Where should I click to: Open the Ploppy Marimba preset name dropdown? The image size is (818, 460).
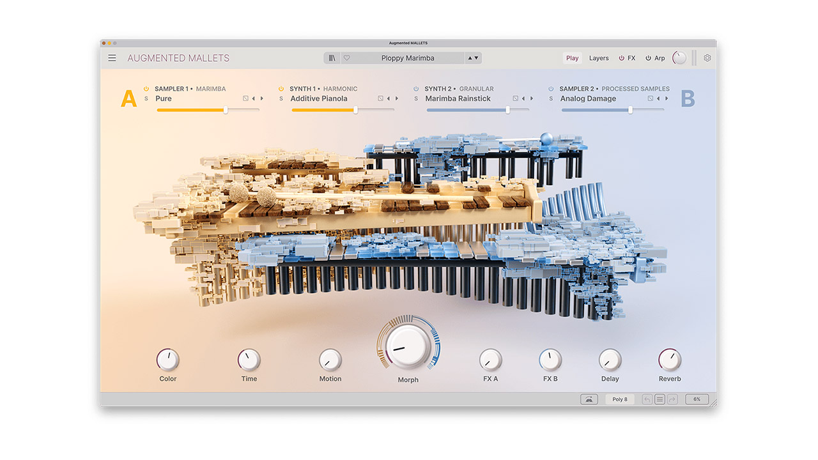408,58
